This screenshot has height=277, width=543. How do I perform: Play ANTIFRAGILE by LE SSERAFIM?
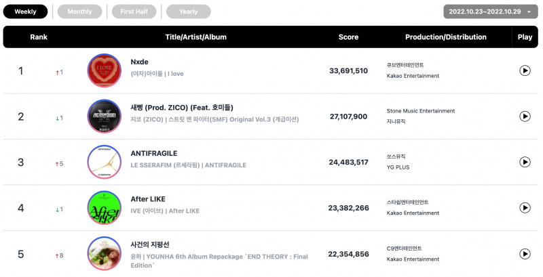[x=525, y=162]
